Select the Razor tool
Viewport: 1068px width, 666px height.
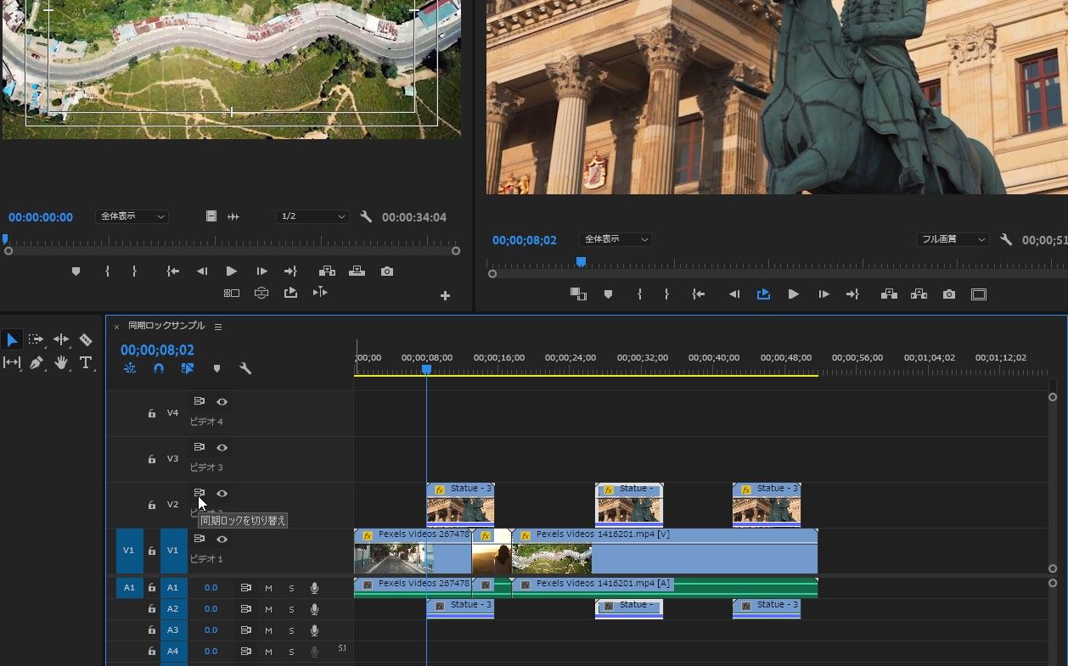coord(85,339)
